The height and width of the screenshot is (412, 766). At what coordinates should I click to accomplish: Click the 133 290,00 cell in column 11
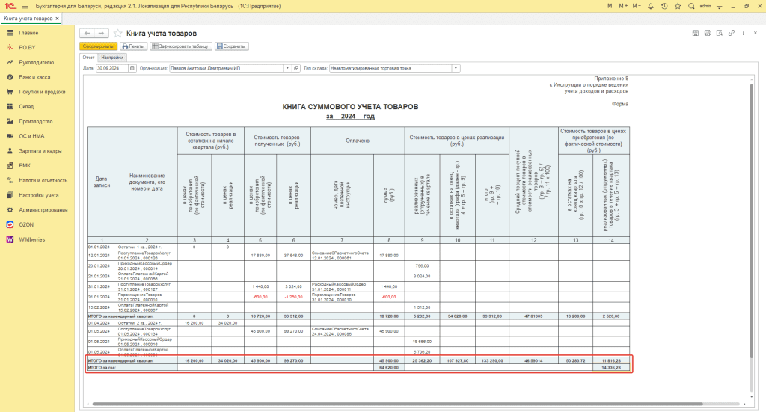pyautogui.click(x=492, y=360)
